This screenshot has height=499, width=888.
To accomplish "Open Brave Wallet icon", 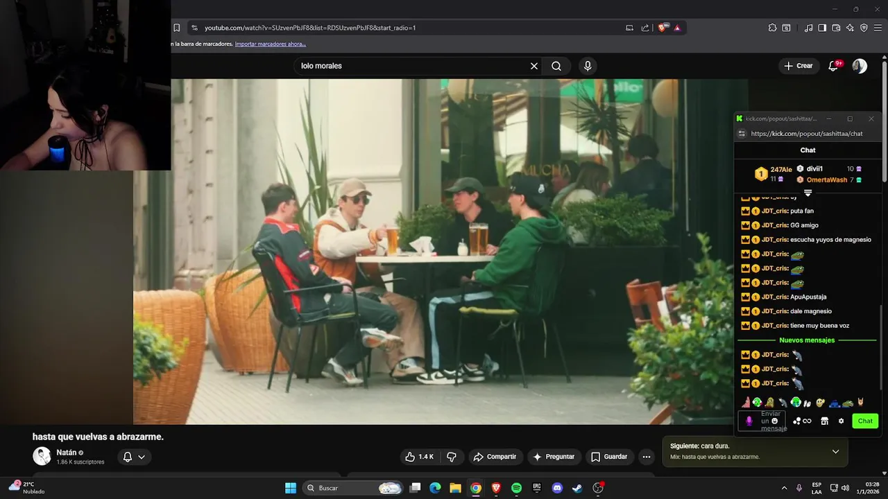I will click(x=836, y=28).
